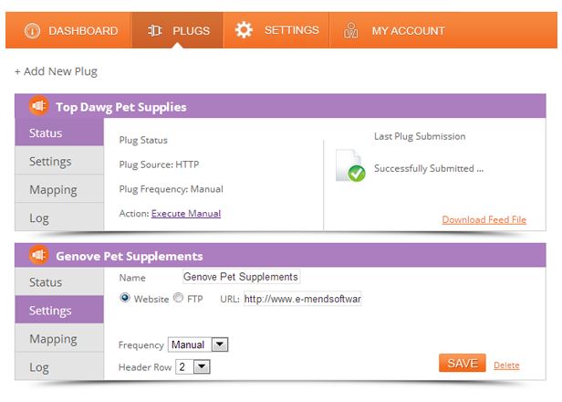Click the Delete link next to Save
This screenshot has width=562, height=402.
(x=506, y=365)
